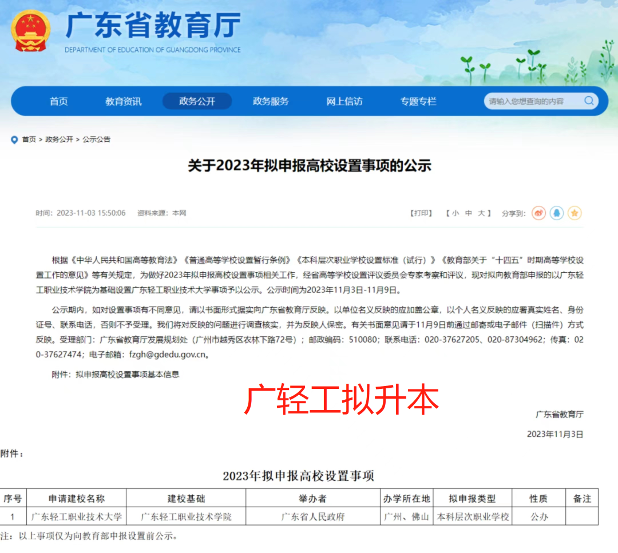The image size is (618, 553).
Task: Share the article to Weibo
Action: [537, 213]
